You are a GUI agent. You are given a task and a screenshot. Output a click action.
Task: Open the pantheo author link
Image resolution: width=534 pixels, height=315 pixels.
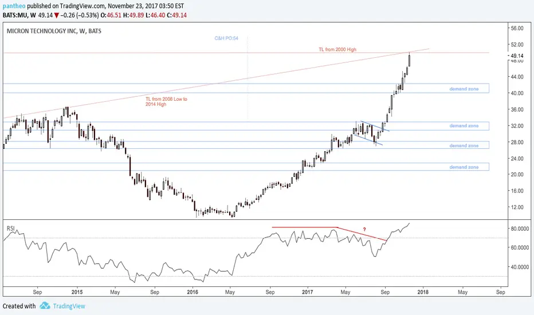[14, 6]
